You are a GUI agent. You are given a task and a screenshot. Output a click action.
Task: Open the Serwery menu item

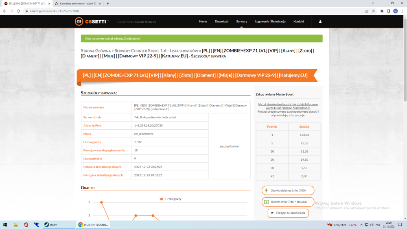(242, 22)
